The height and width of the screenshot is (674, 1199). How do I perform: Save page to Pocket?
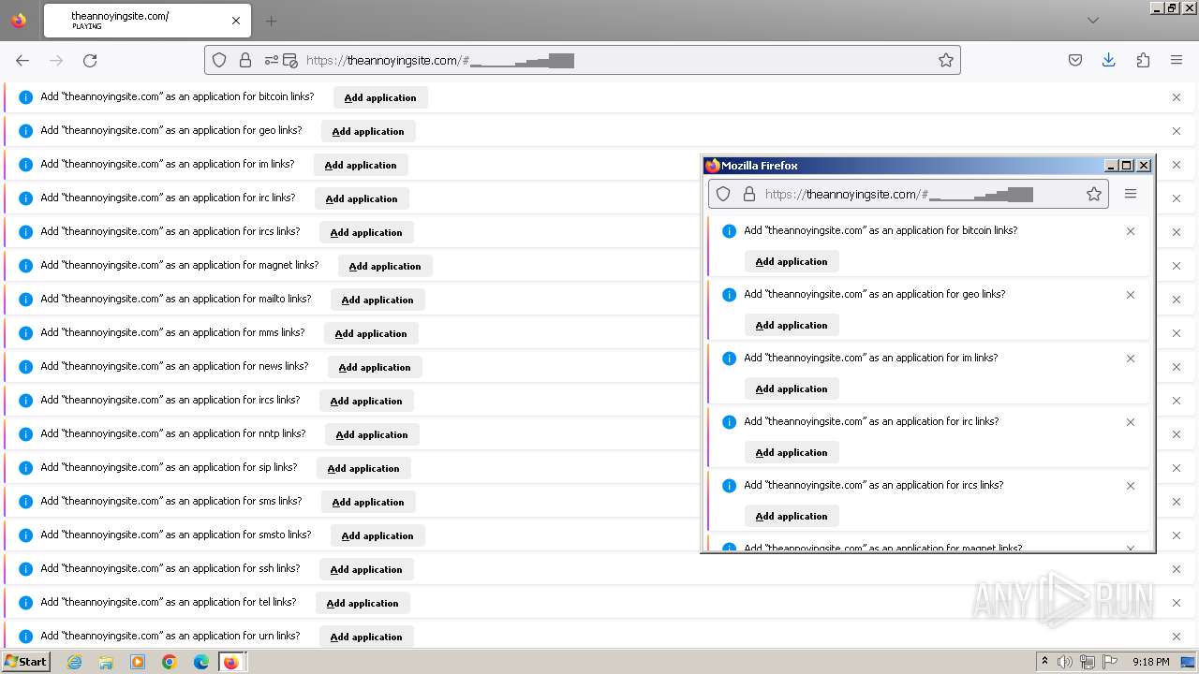click(x=1075, y=60)
